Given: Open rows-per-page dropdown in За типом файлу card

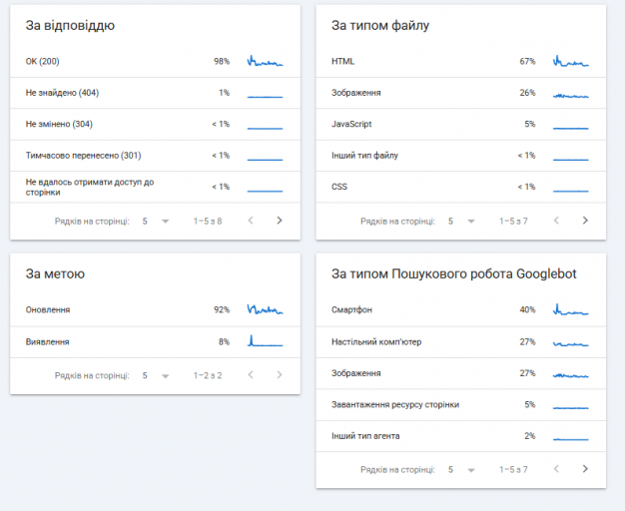Looking at the screenshot, I should 461,221.
